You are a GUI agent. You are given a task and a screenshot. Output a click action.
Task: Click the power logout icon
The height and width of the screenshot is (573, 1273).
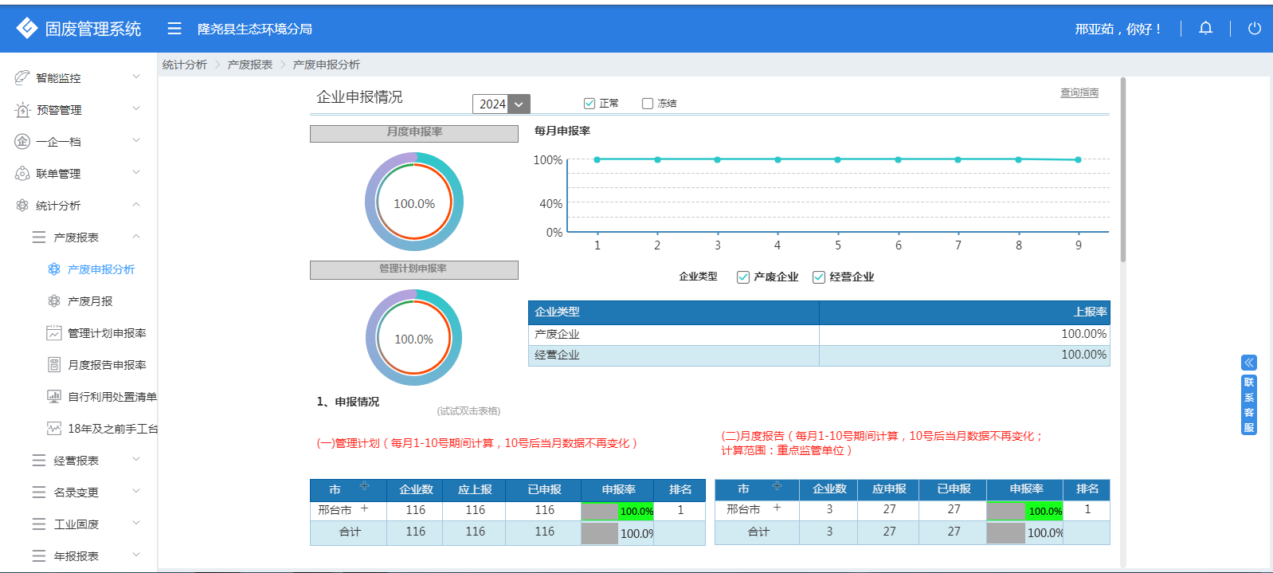pos(1254,29)
